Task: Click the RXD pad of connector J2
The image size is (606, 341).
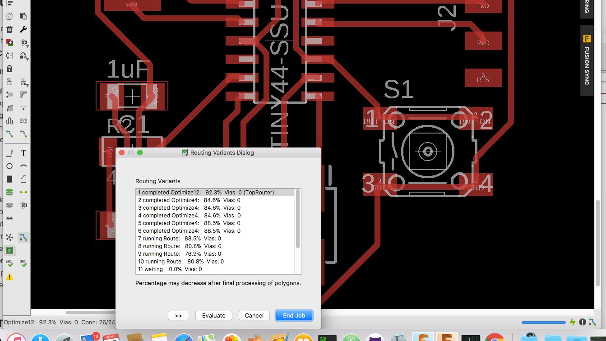Action: pyautogui.click(x=483, y=41)
